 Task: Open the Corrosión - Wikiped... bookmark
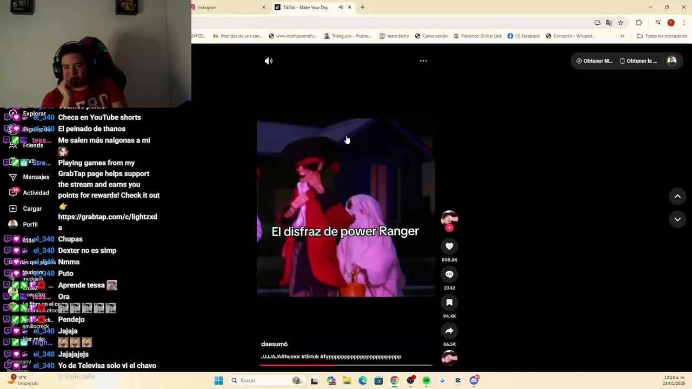[x=570, y=36]
